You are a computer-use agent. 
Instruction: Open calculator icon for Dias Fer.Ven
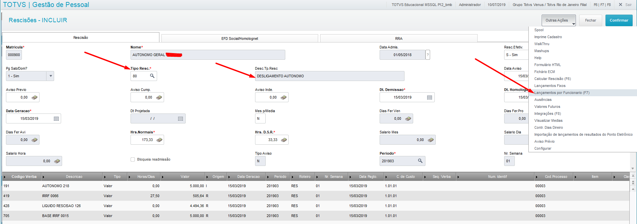(408, 118)
